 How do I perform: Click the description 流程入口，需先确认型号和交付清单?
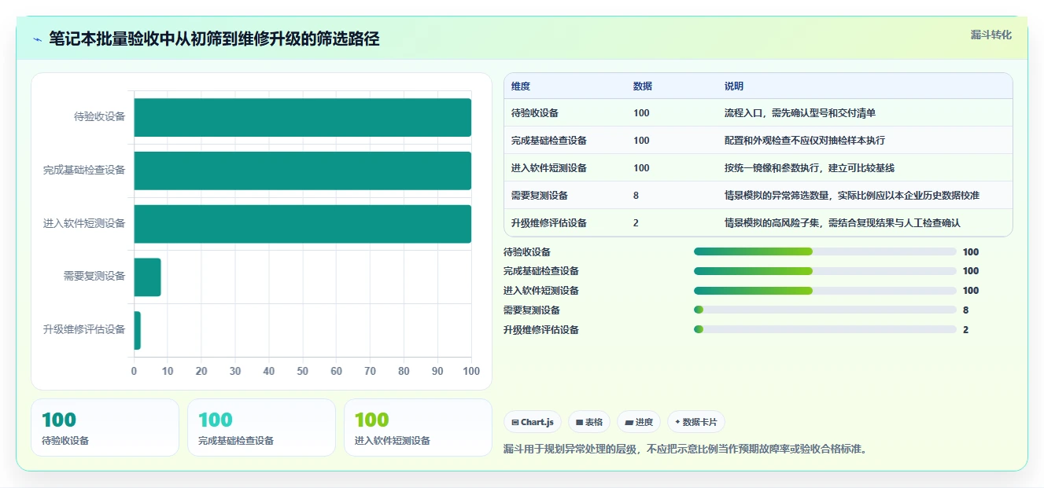tap(800, 113)
